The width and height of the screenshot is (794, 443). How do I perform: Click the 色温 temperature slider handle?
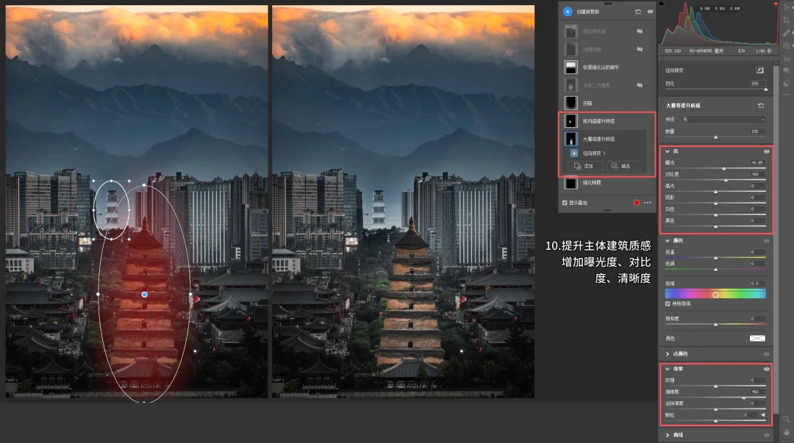[x=715, y=258]
